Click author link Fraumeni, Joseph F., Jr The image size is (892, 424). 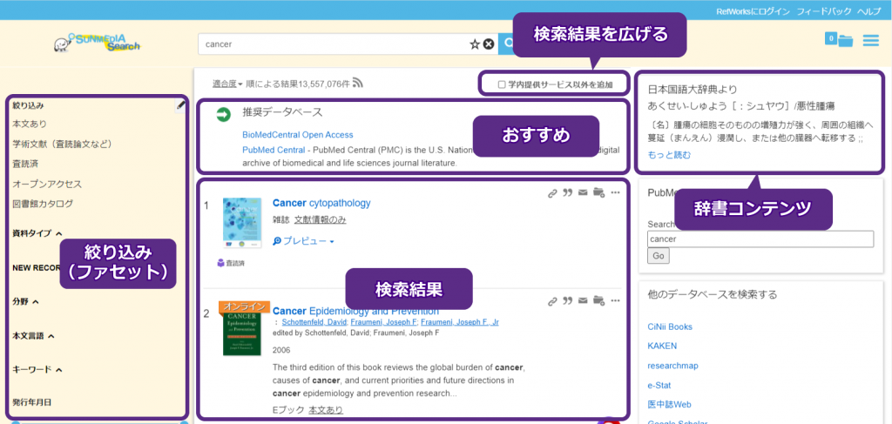point(460,322)
